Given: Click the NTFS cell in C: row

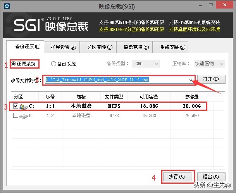Looking at the screenshot, I should (x=114, y=106).
